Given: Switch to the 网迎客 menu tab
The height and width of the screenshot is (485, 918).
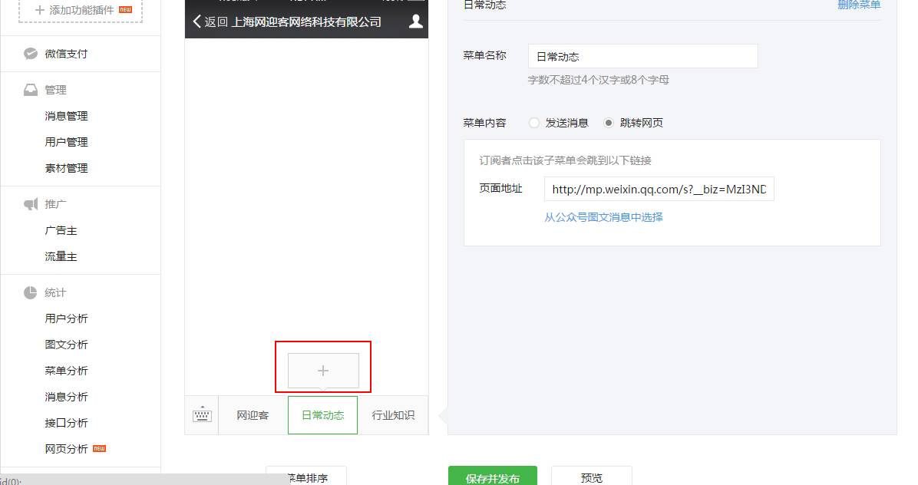Looking at the screenshot, I should [252, 414].
